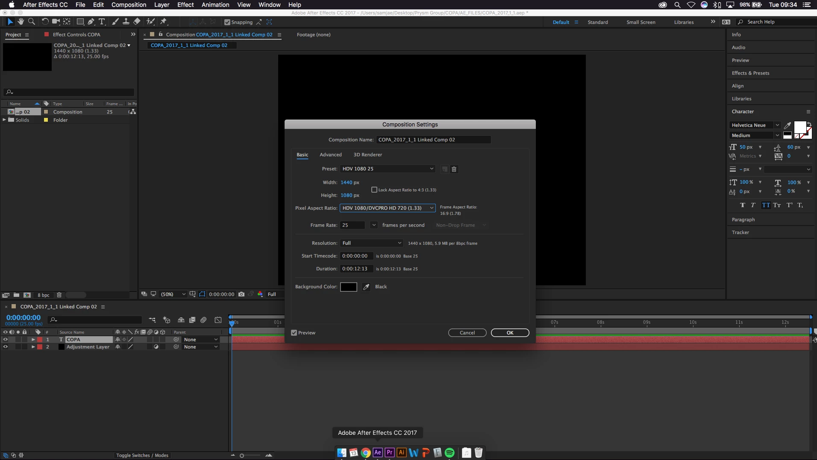Toggle adjustment switch on Adjustment Layer row
The height and width of the screenshot is (460, 817).
point(156,347)
